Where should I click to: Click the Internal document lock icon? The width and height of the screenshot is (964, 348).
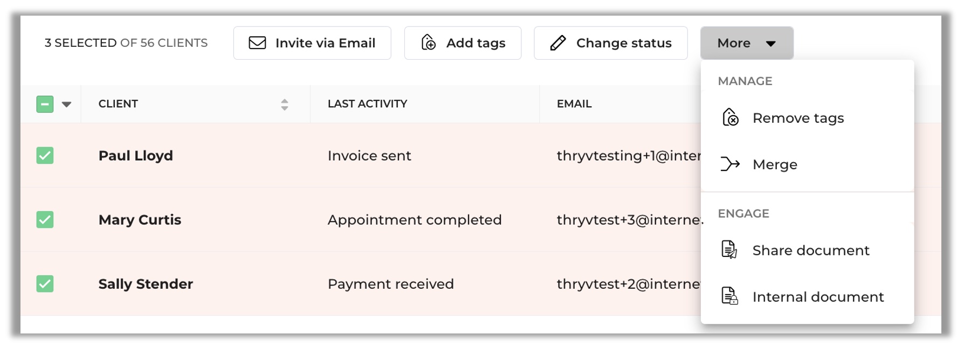click(x=729, y=296)
